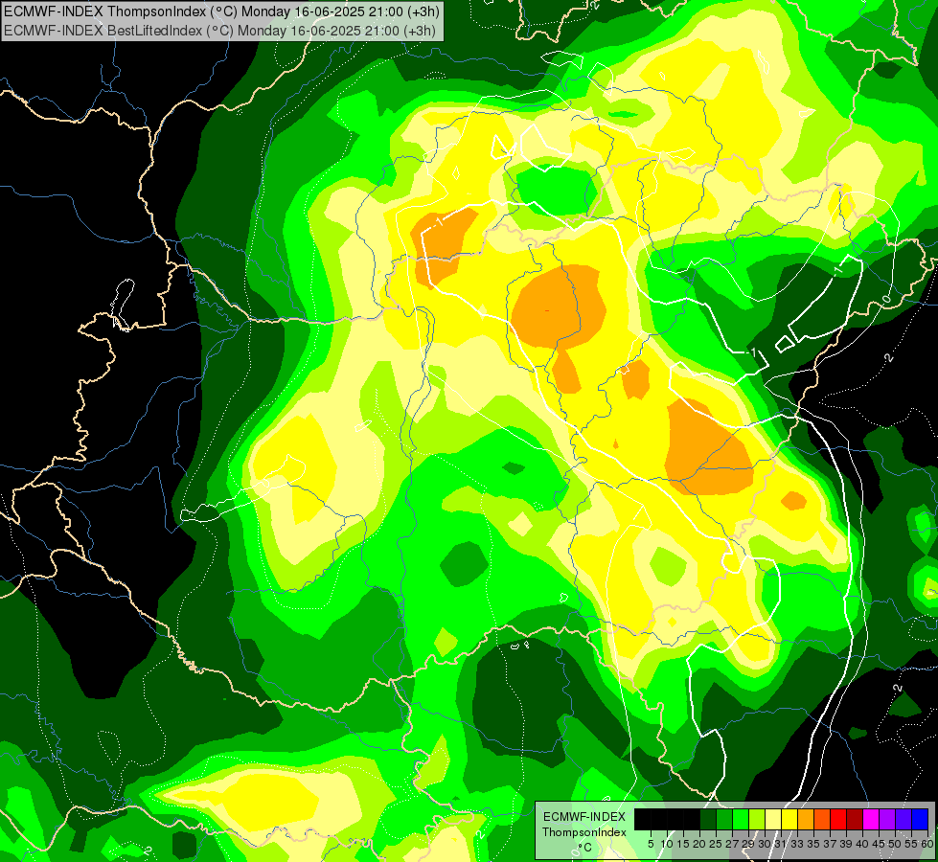Pick the blue legend swatch for 55-60
Viewport: 938px width, 862px height.
(920, 819)
